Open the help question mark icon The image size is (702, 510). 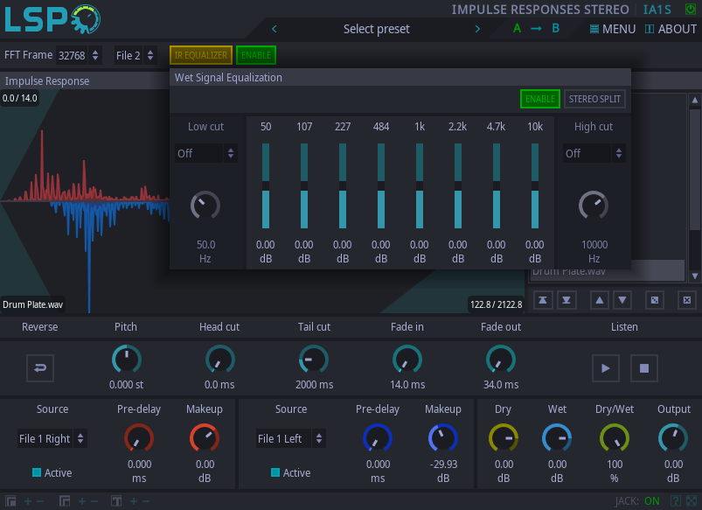[x=676, y=501]
